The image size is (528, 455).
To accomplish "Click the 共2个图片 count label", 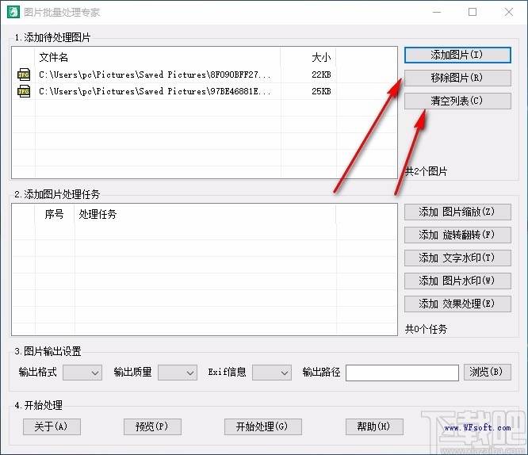I will [x=426, y=171].
